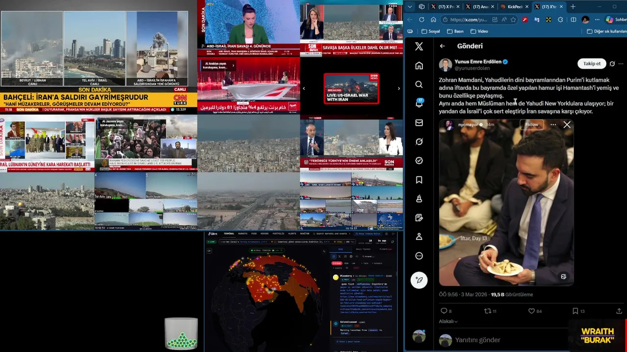
Task: Bookmark the post via icon showing 13
Action: [575, 311]
